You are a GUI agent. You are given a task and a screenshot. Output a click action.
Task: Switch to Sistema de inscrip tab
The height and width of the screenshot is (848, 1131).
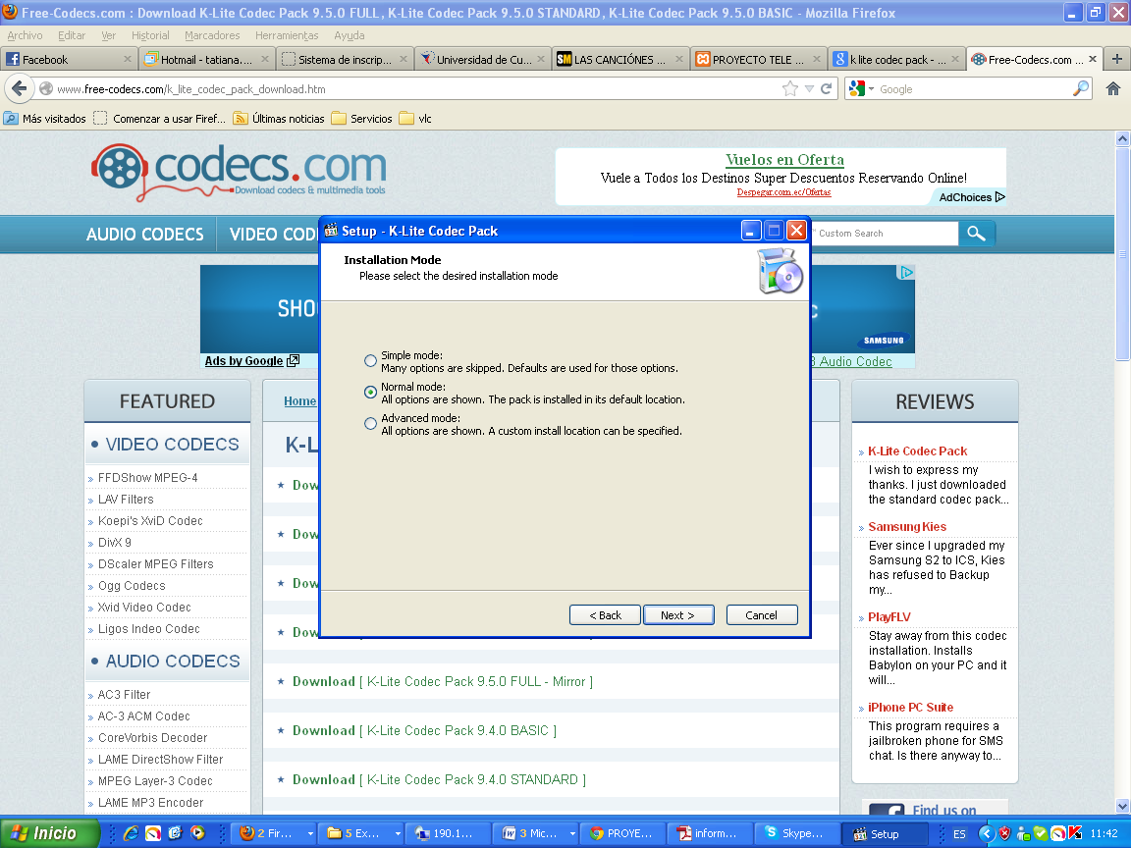pyautogui.click(x=345, y=59)
